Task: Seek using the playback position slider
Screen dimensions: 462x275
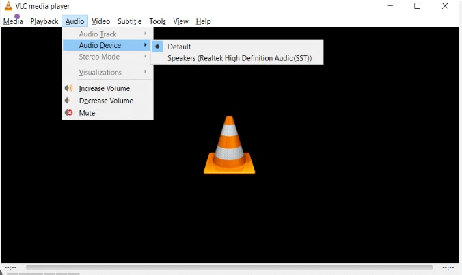Action: click(x=229, y=267)
